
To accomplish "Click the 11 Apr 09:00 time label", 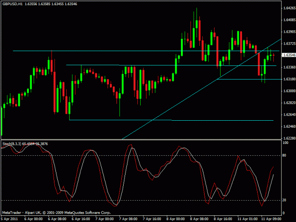I will point(271,219).
